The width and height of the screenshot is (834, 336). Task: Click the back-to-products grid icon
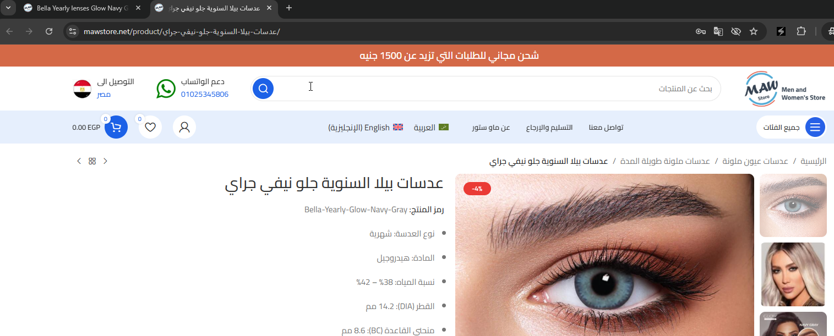pos(92,161)
